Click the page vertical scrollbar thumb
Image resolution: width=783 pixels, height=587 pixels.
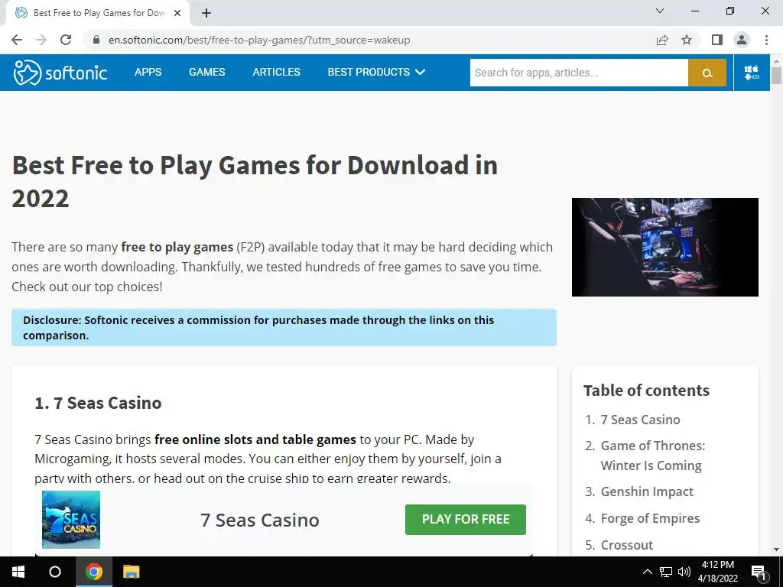click(776, 75)
